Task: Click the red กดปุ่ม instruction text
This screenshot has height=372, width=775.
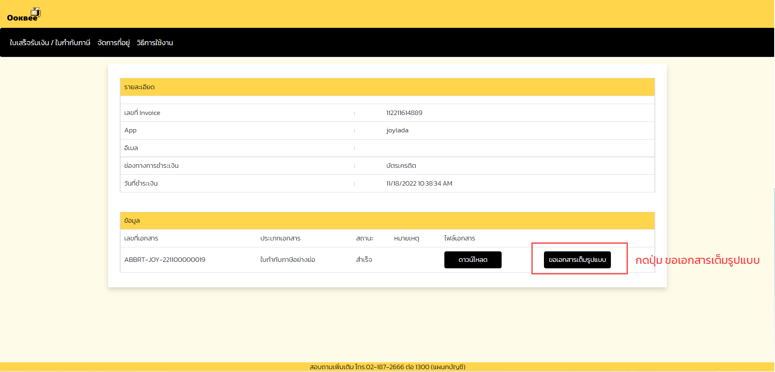Action: (697, 260)
